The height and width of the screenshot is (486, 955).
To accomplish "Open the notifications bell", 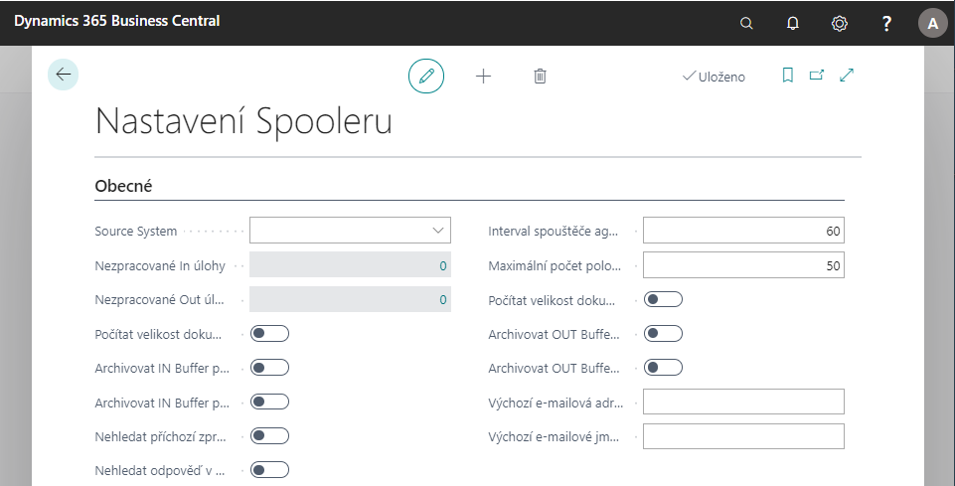I will pyautogui.click(x=793, y=23).
